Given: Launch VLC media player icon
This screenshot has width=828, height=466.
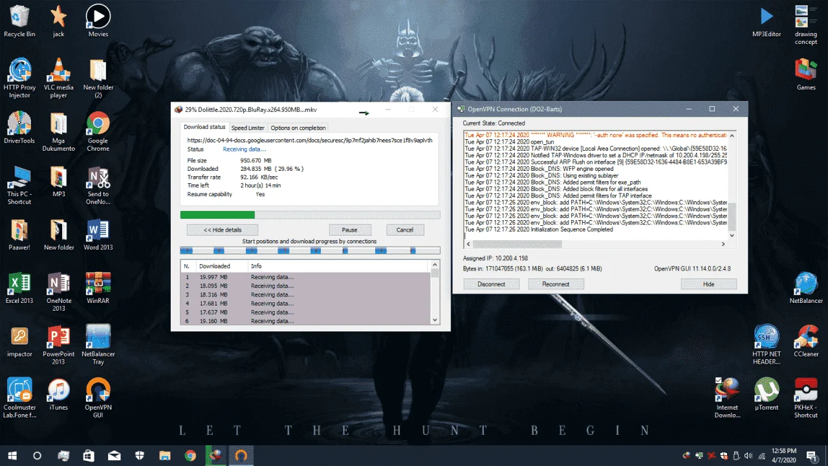Looking at the screenshot, I should click(59, 78).
